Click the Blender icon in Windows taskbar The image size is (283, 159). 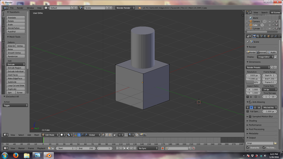(x=49, y=156)
